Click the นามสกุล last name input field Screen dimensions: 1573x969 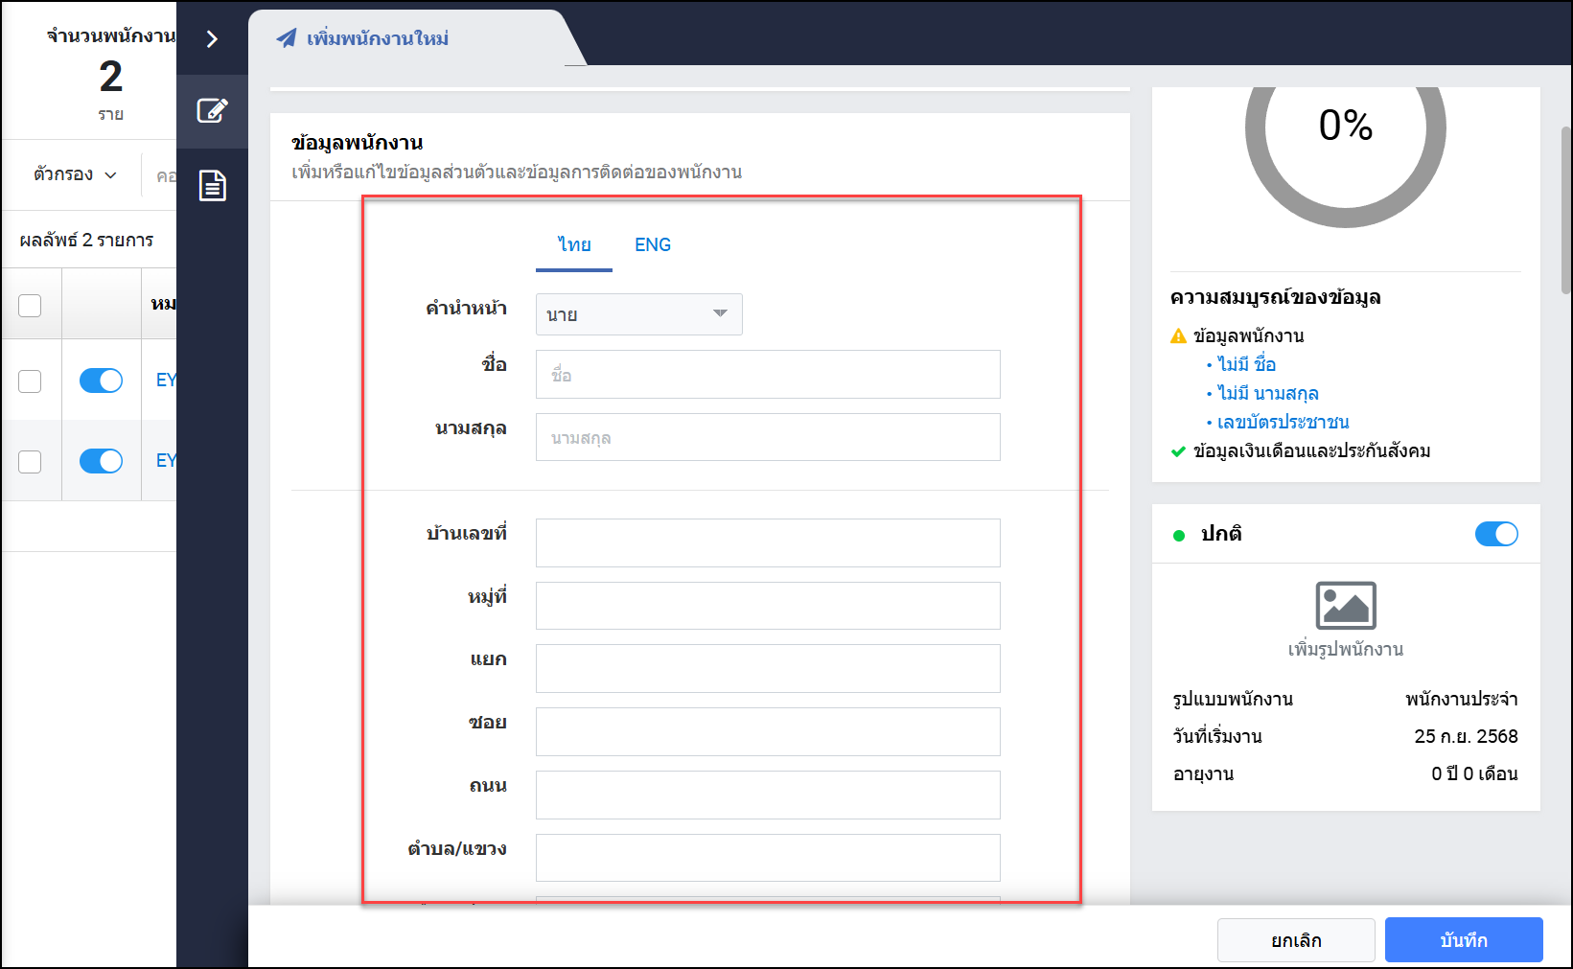(x=767, y=438)
